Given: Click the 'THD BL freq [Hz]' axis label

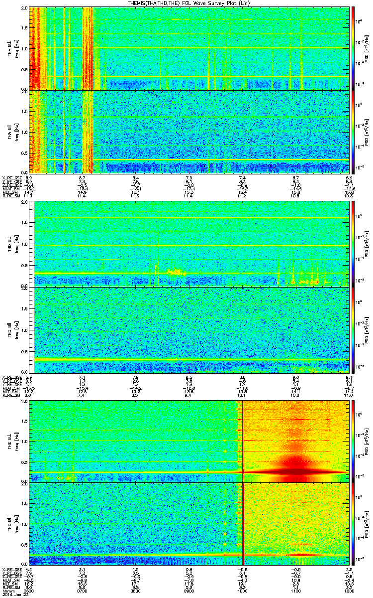Looking at the screenshot, I should coord(12,243).
